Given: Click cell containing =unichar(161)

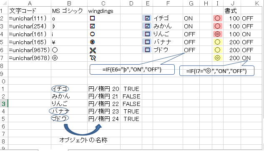Looking at the screenshot, I should [x=30, y=34].
